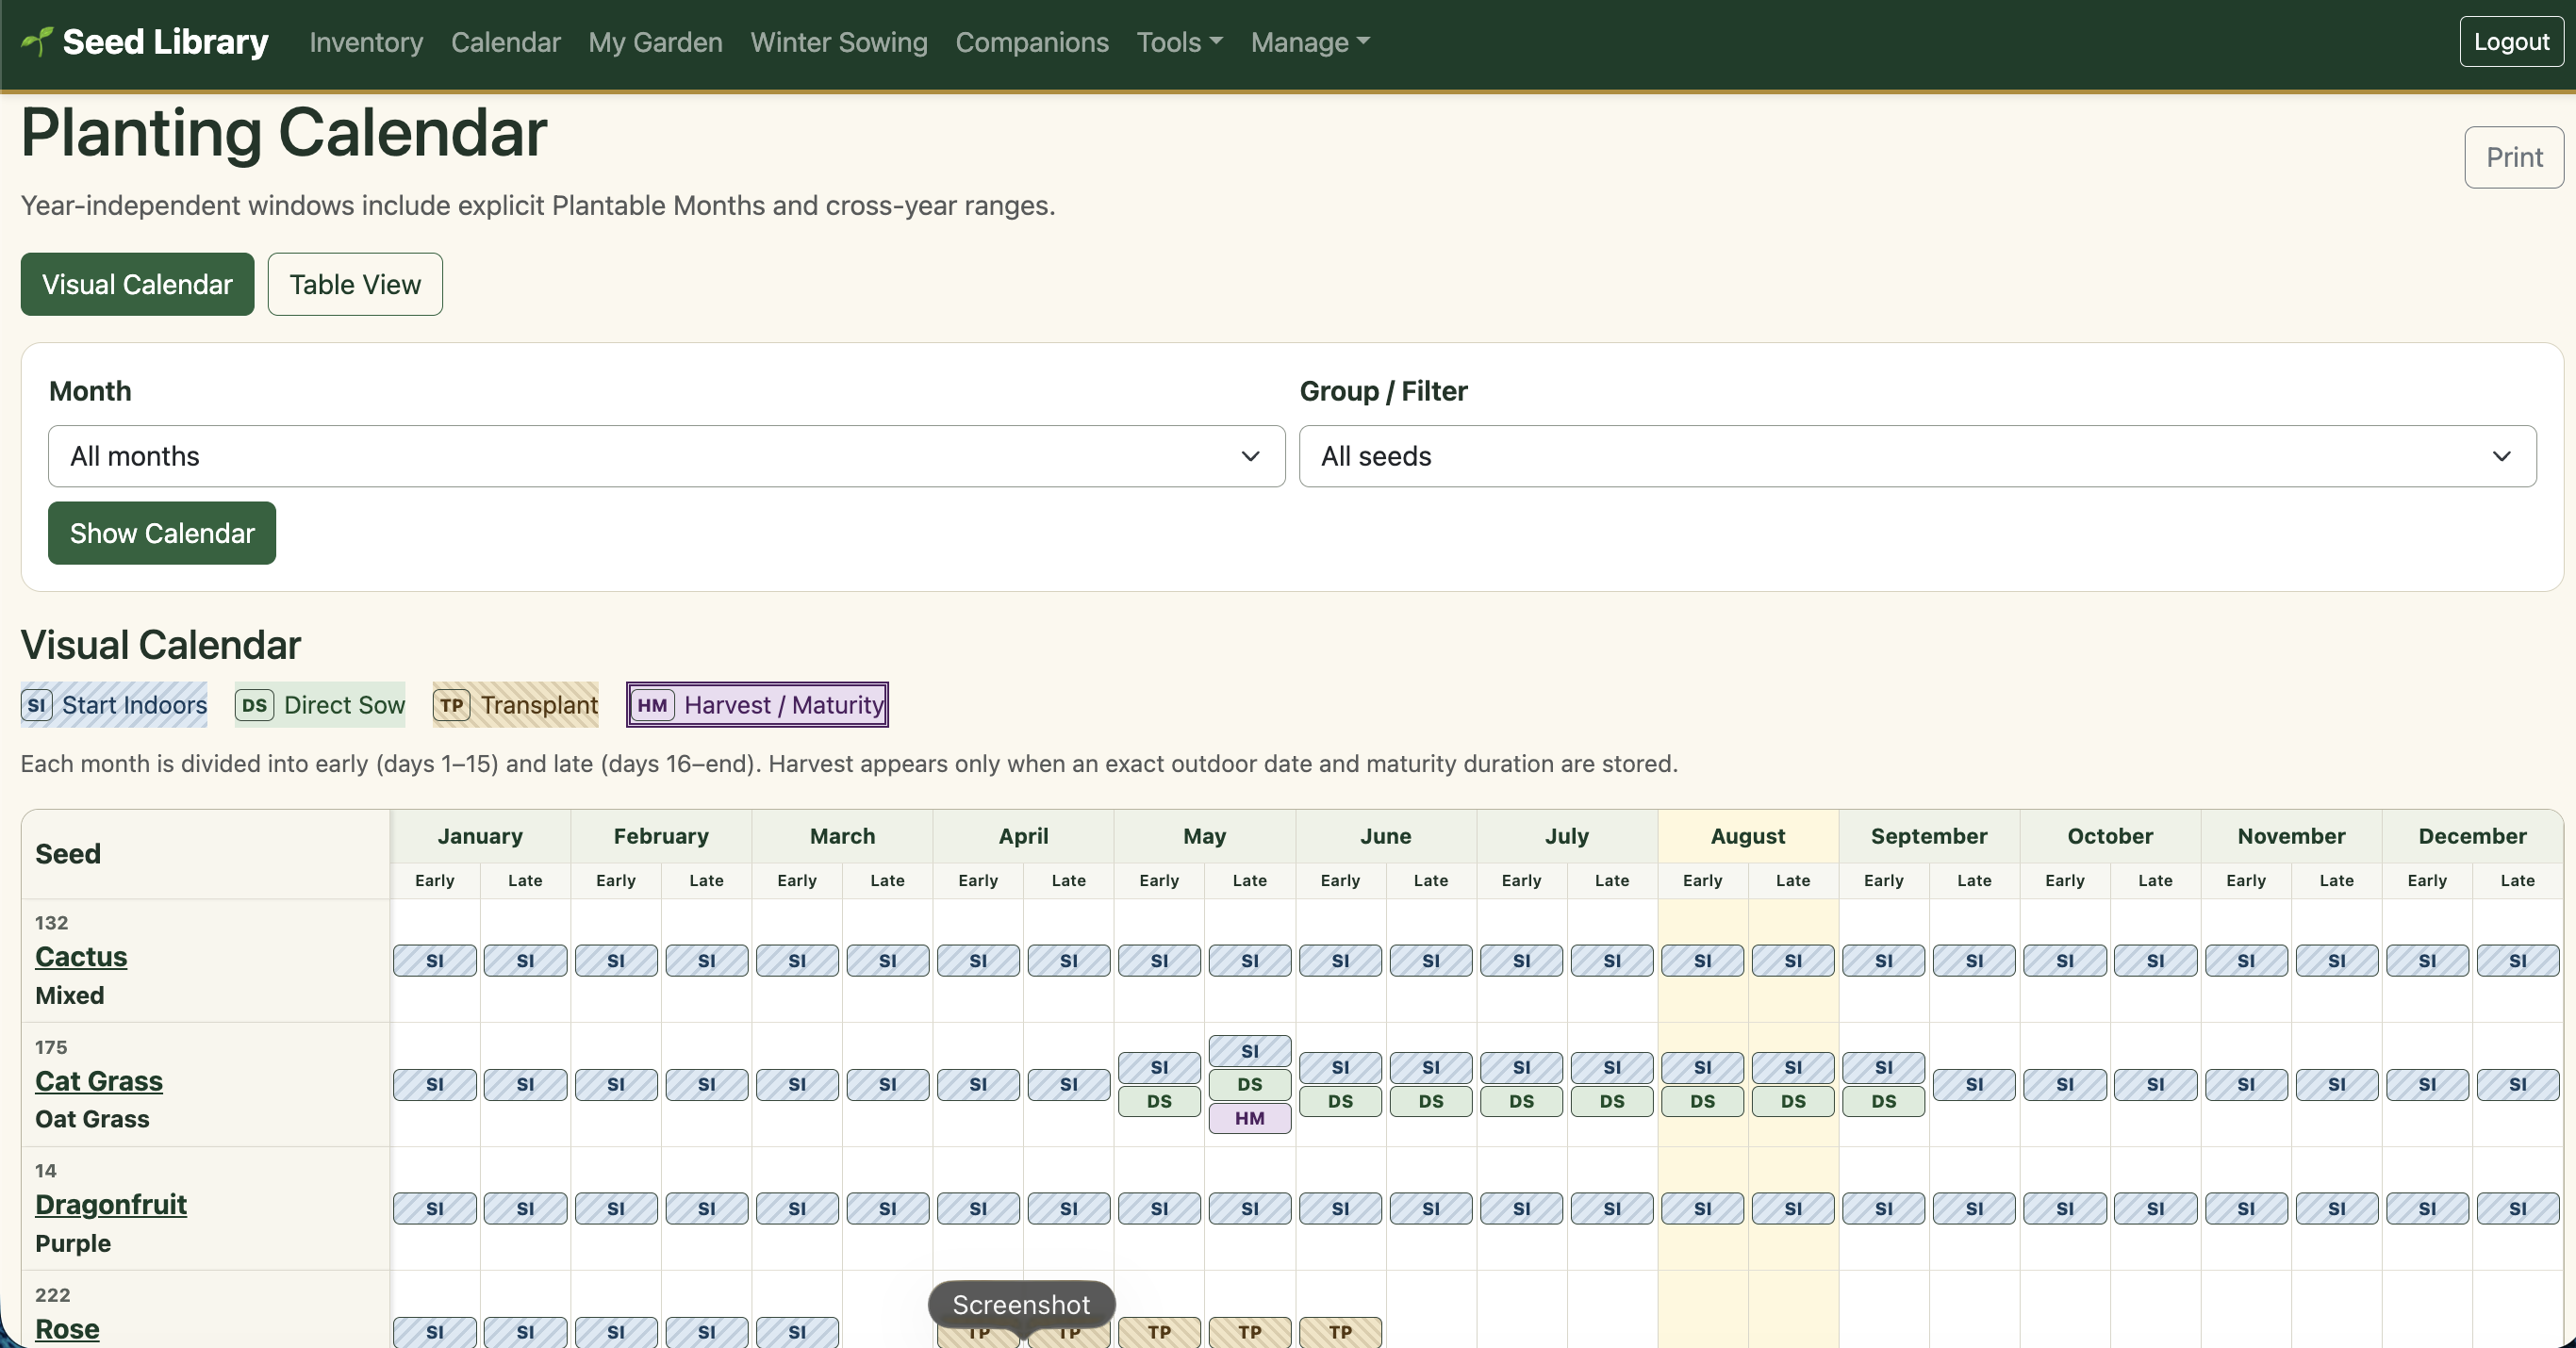Image resolution: width=2576 pixels, height=1348 pixels.
Task: Click the January month column header
Action: click(480, 836)
